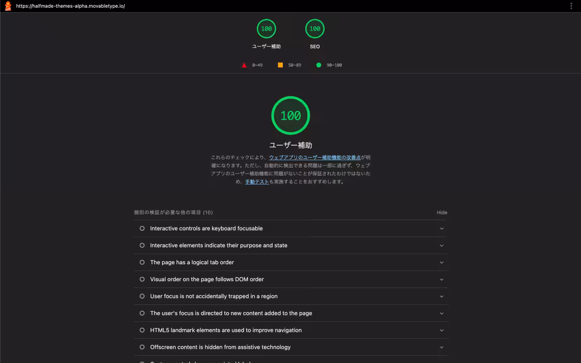The height and width of the screenshot is (363, 581).
Task: Click circle beside keyboard focusable audit
Action: (x=142, y=228)
